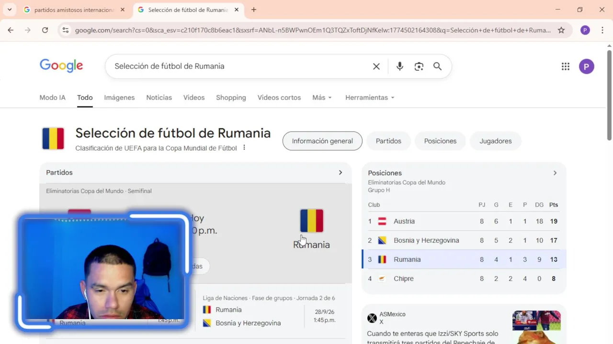The width and height of the screenshot is (613, 344).
Task: Close the Selección de fútbol de Rumania tab
Action: pos(236,10)
